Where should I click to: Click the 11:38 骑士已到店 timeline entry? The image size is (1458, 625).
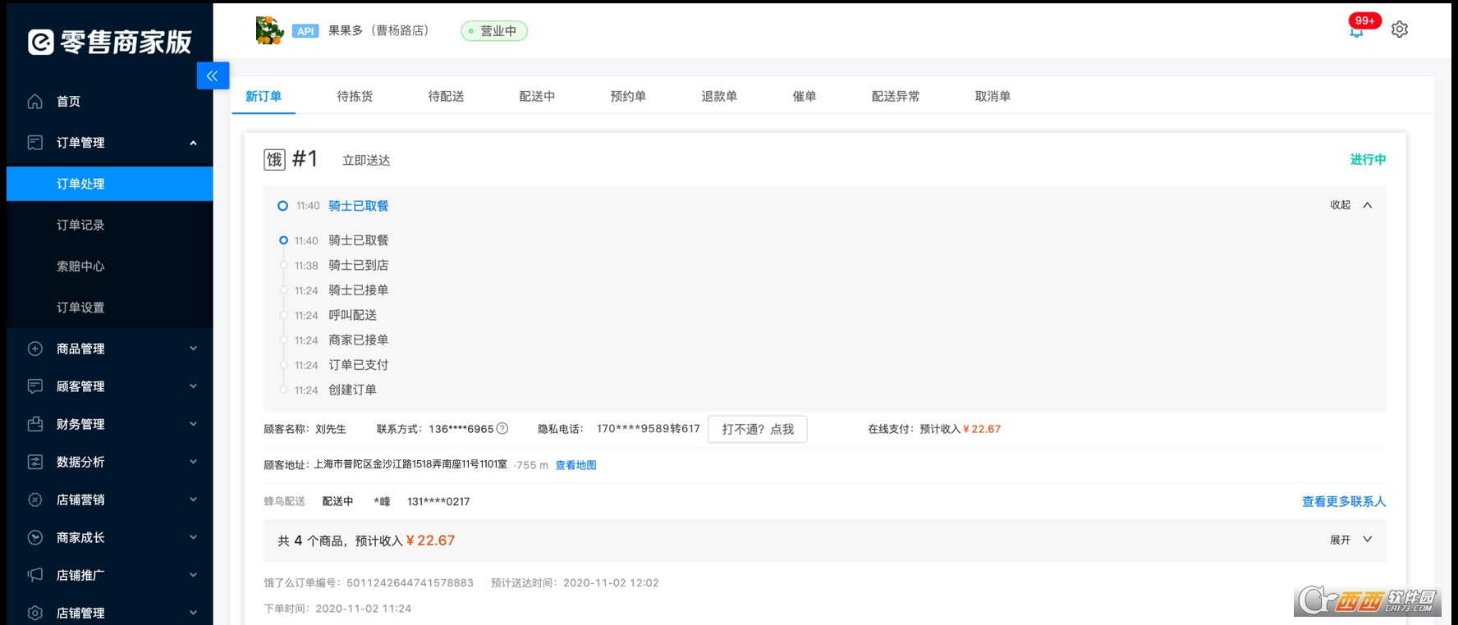342,265
